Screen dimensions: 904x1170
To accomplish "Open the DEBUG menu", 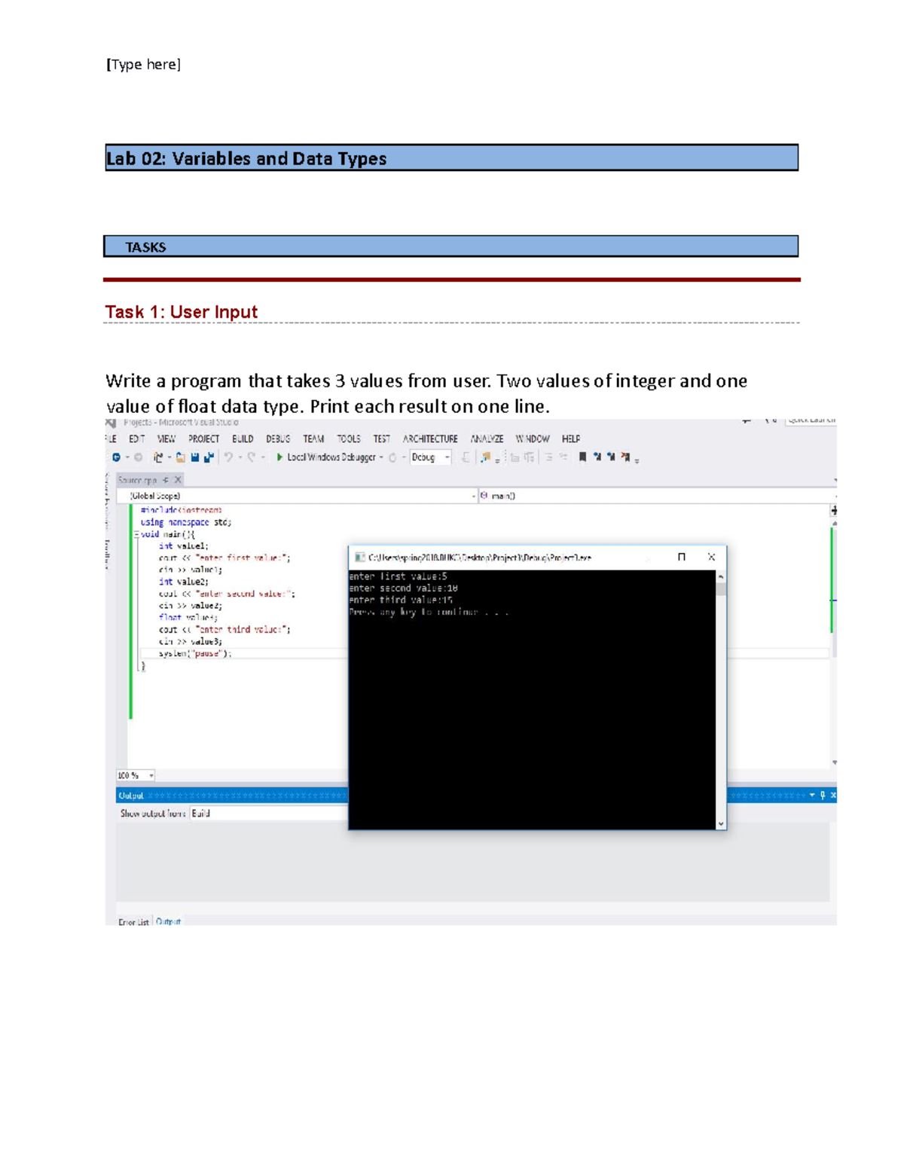I will pos(278,438).
